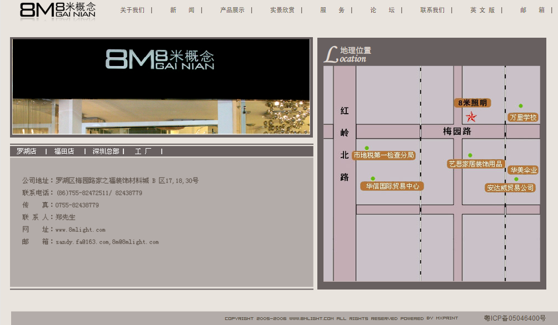Open the 罗湖店 tab
The height and width of the screenshot is (325, 558).
point(26,150)
